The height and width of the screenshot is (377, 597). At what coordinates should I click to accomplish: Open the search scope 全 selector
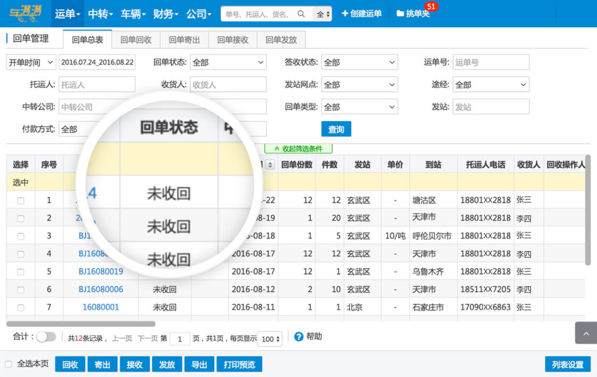(x=322, y=14)
